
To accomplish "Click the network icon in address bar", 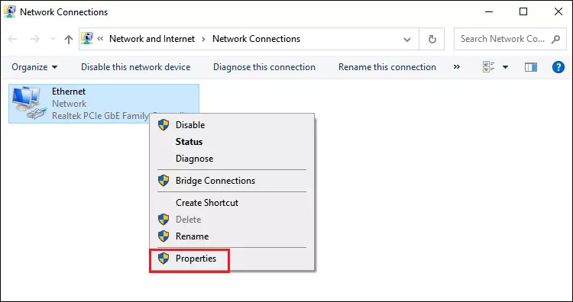I will (87, 38).
